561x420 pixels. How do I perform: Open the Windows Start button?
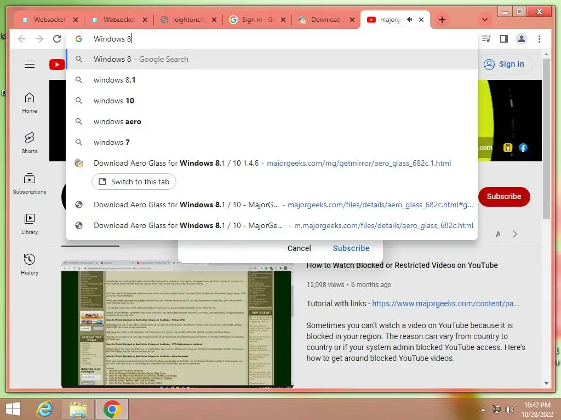click(13, 409)
